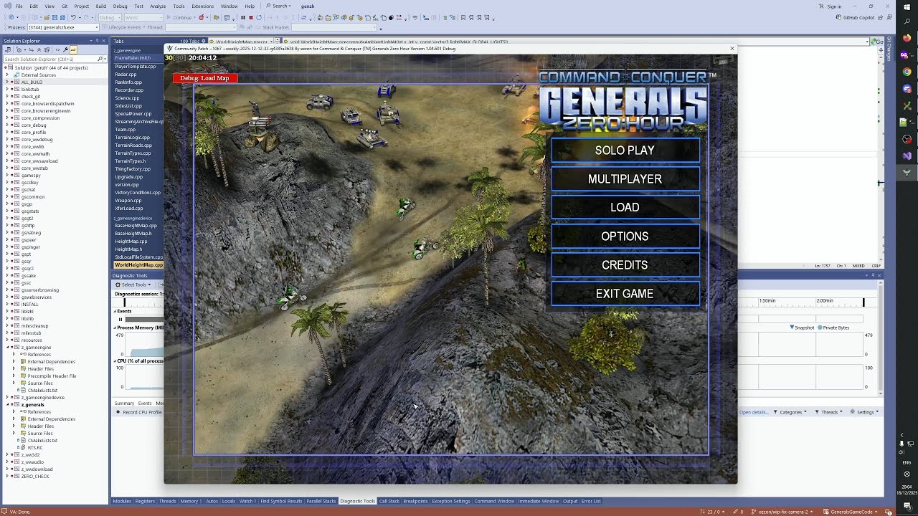Open Google Chrome from the Windows taskbar
918x516 pixels.
click(907, 72)
